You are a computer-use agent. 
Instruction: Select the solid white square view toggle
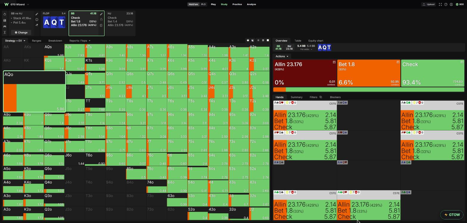pos(268,40)
